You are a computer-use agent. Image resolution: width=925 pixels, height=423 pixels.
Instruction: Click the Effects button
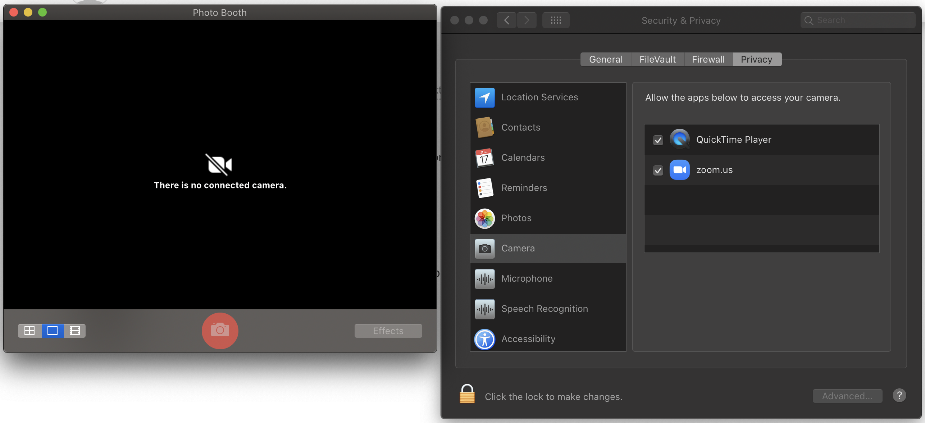tap(388, 331)
